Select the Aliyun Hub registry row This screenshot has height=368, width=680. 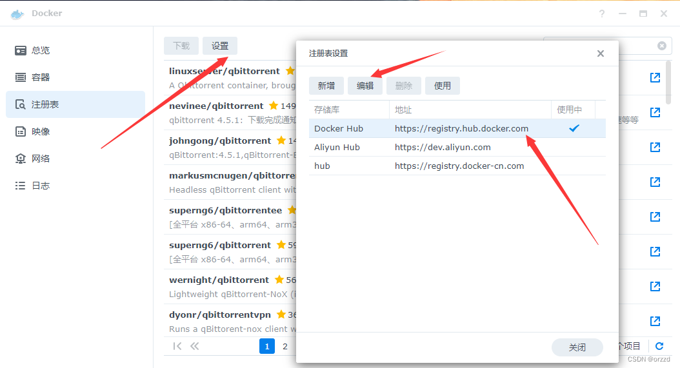457,148
